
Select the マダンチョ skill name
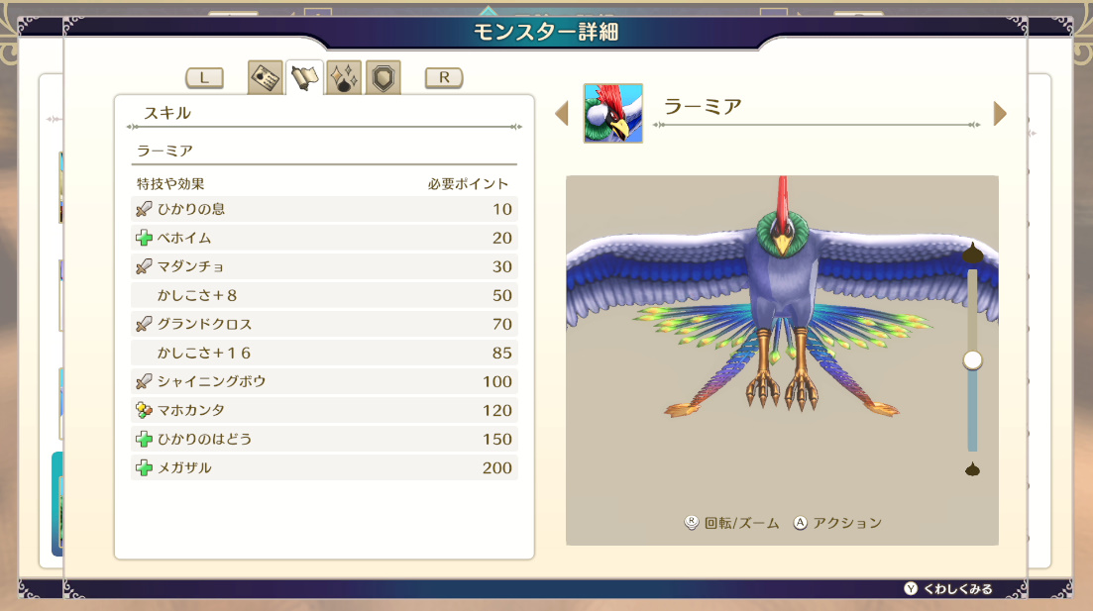click(x=190, y=266)
